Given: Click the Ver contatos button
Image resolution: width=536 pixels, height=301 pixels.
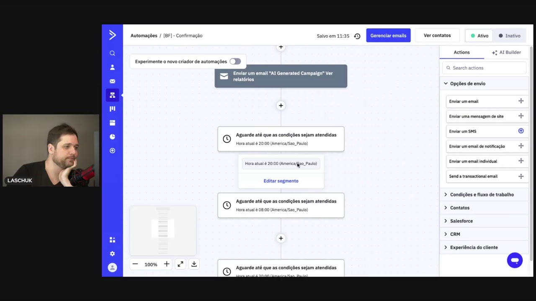Looking at the screenshot, I should coord(437,36).
